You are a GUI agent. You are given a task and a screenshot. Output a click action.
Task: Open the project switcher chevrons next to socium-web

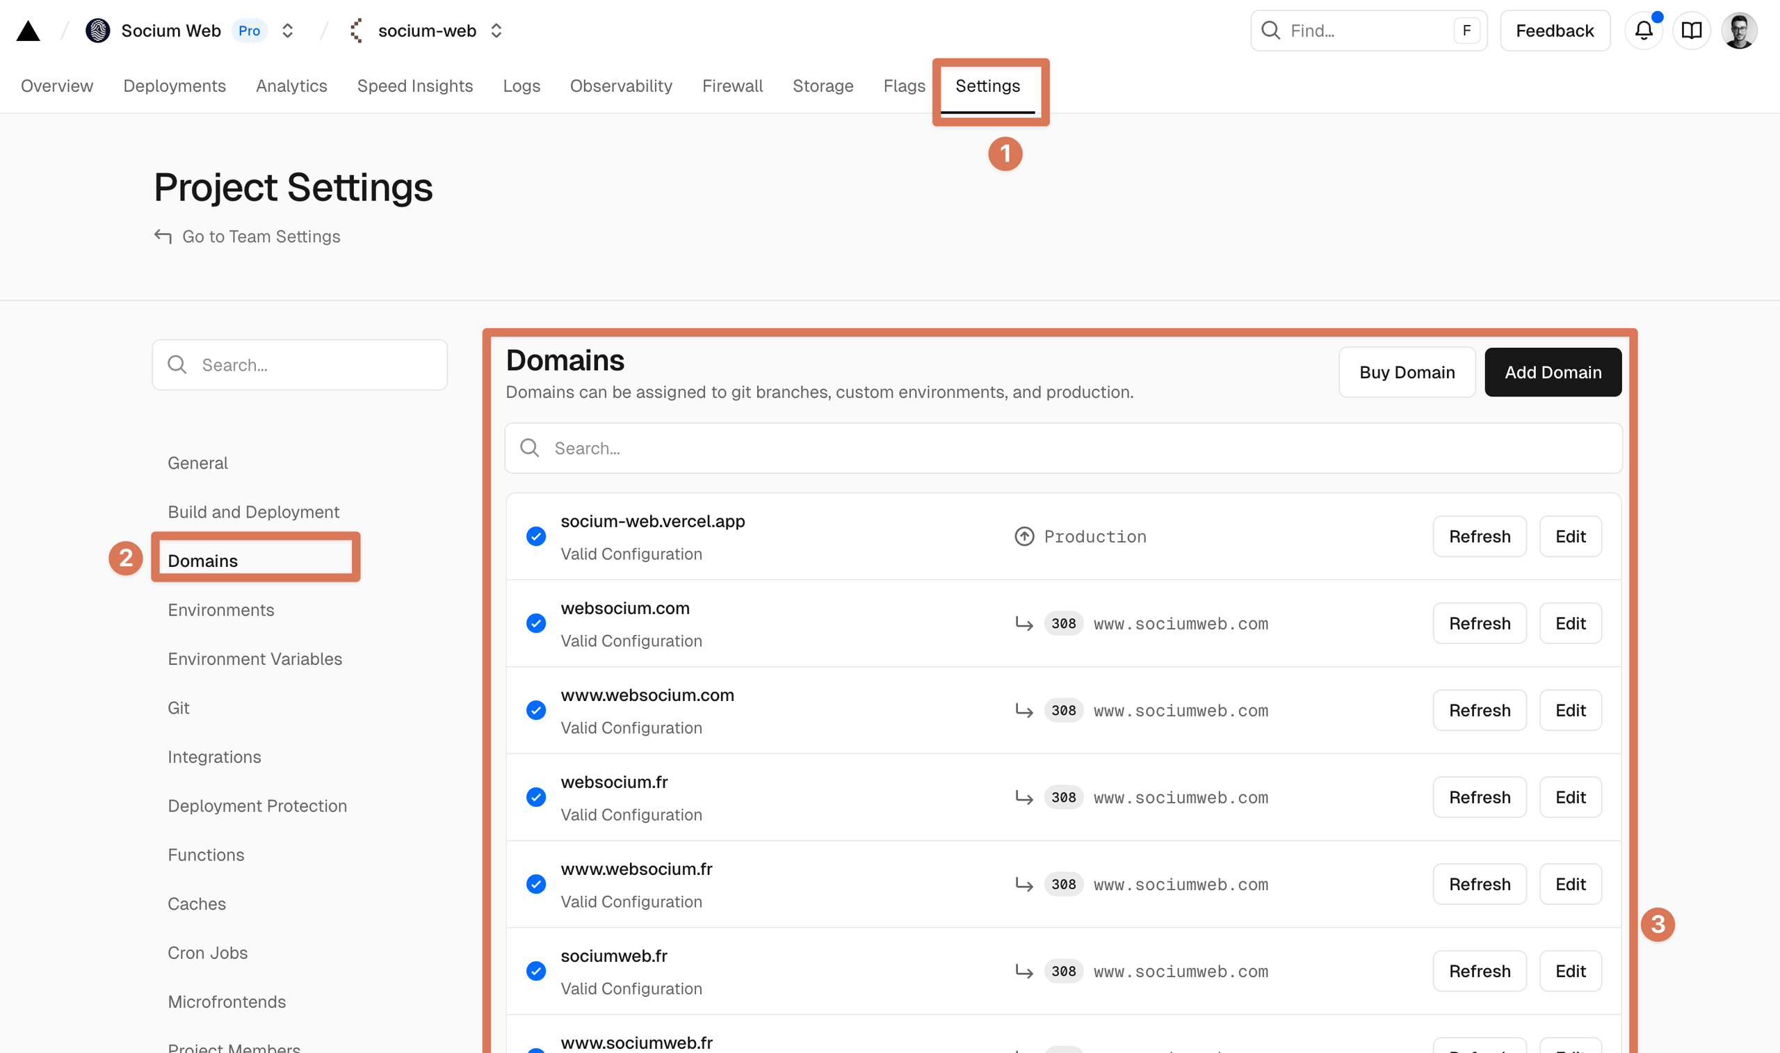tap(496, 31)
